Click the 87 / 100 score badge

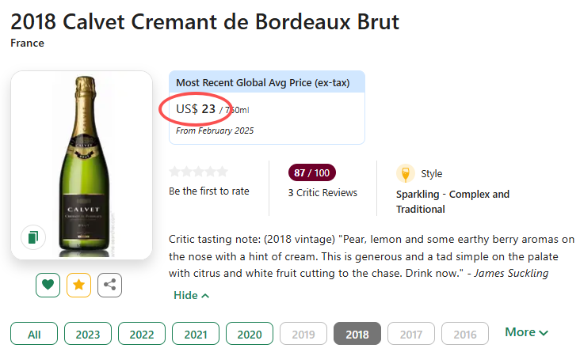pos(312,172)
